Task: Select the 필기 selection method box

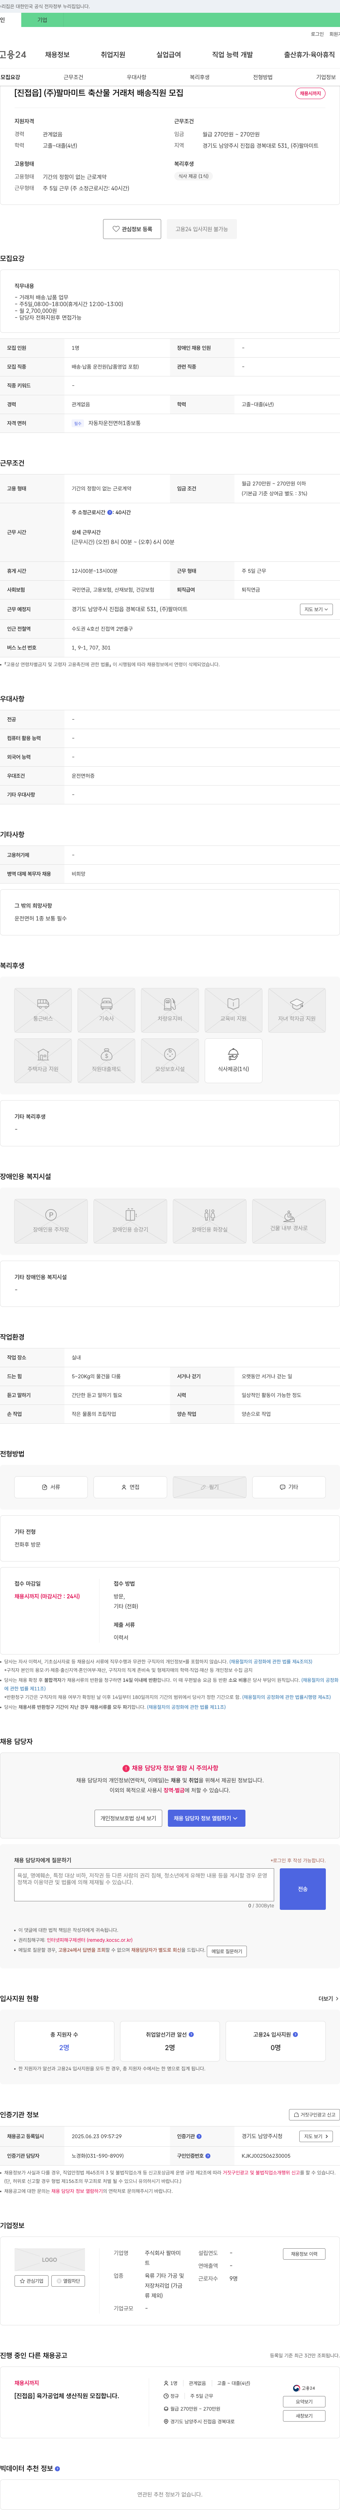Action: pos(210,1487)
